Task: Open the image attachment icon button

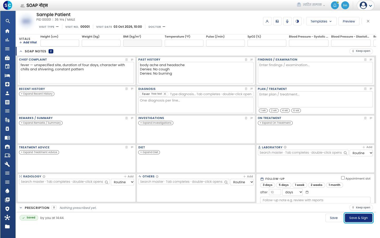Action: pos(277,21)
